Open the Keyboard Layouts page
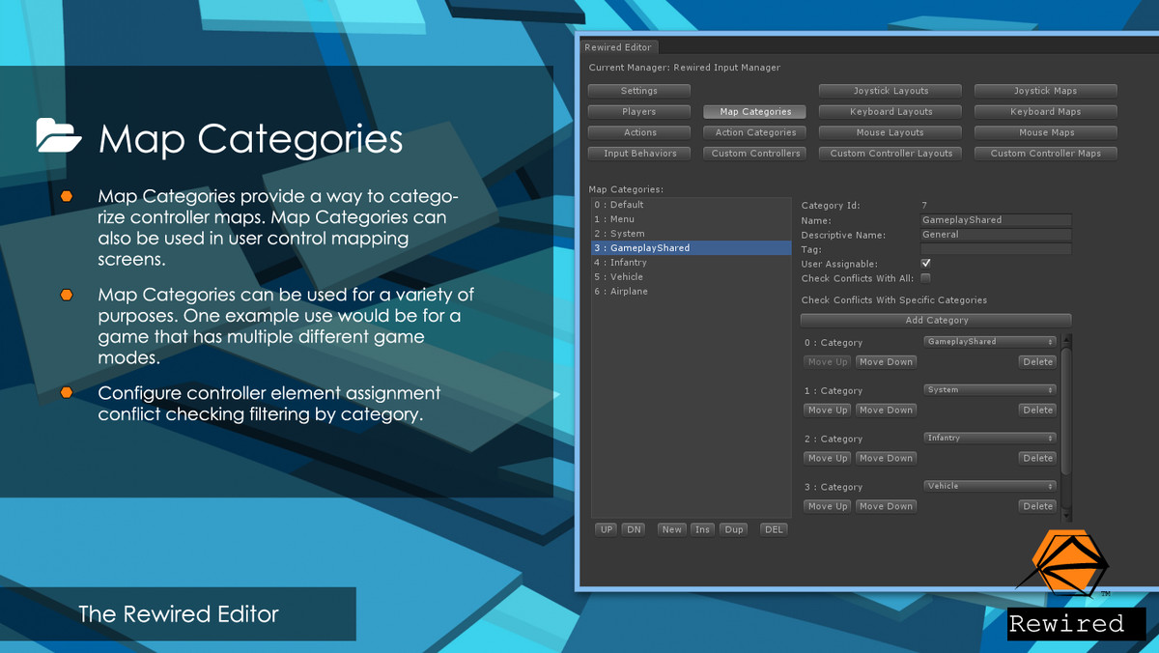Image resolution: width=1159 pixels, height=653 pixels. (890, 112)
